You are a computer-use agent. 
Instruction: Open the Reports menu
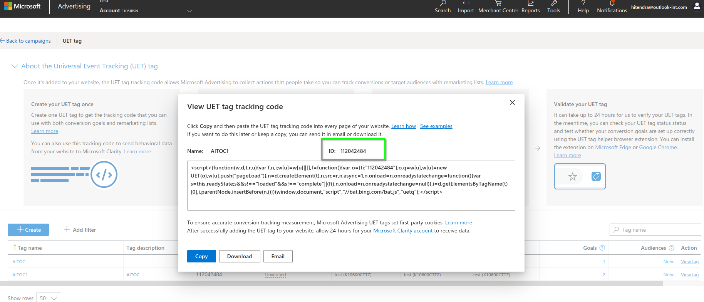click(x=530, y=7)
